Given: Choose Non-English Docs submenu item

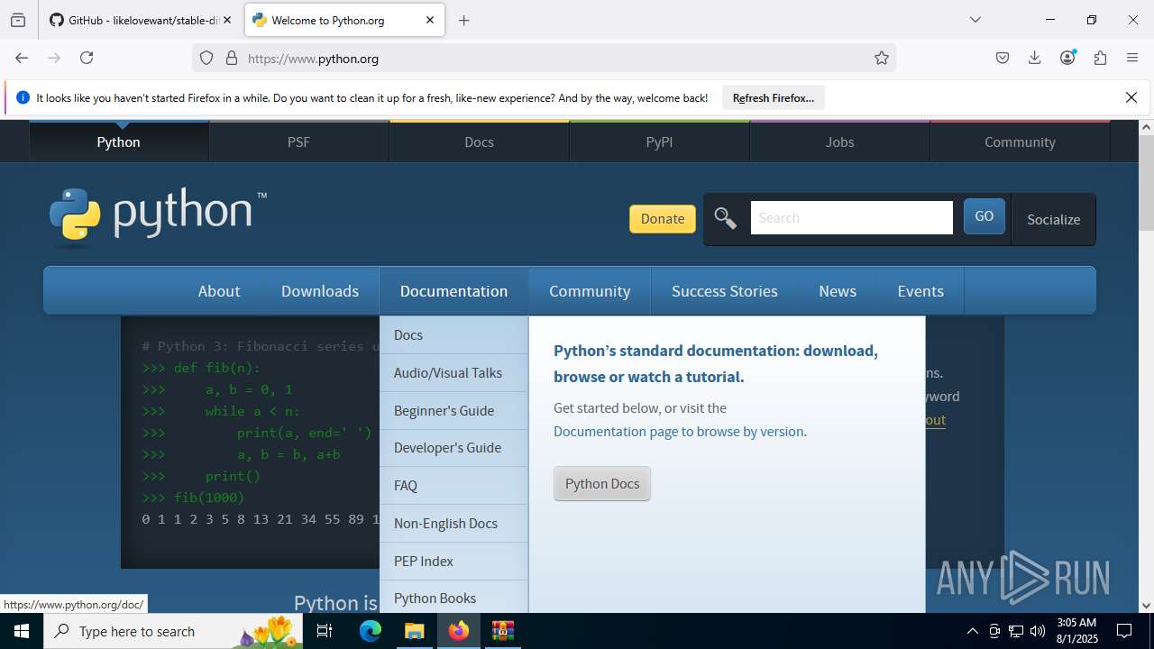Looking at the screenshot, I should point(453,523).
